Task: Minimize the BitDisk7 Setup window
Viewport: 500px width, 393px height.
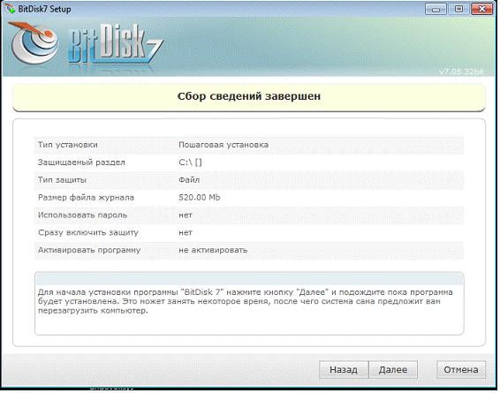Action: coord(436,9)
